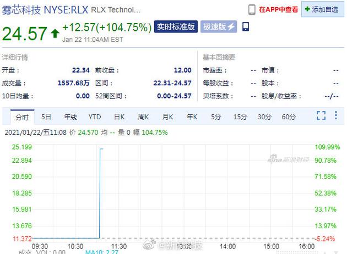Switch to the 5日 chart tab

click(x=46, y=117)
